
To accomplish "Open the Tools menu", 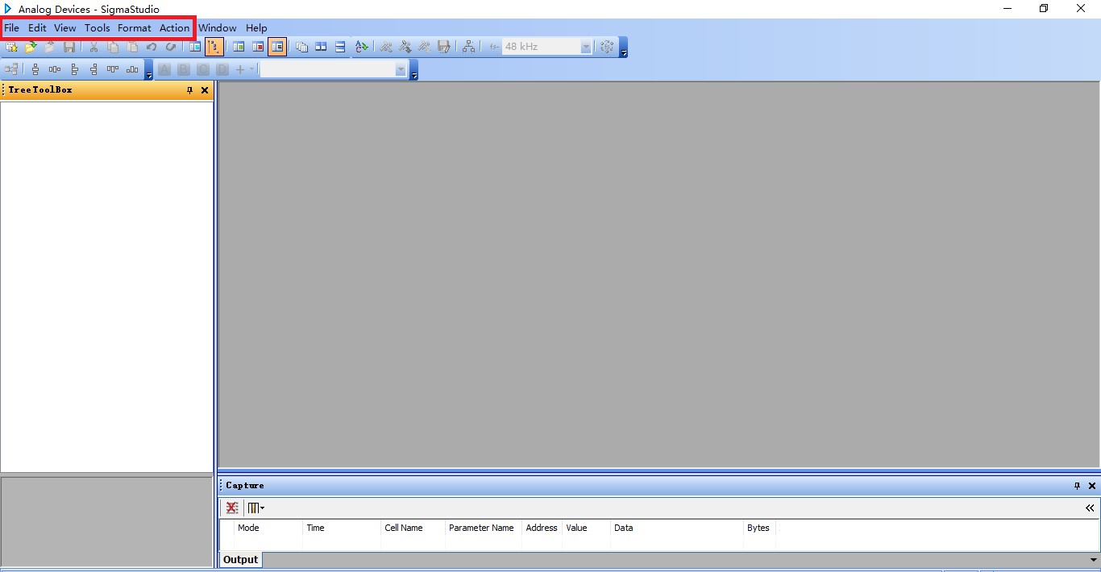I will [97, 27].
